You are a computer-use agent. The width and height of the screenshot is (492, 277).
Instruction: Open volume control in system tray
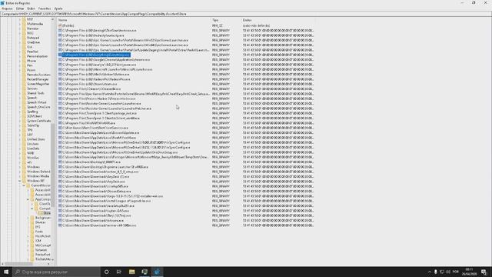(448, 272)
